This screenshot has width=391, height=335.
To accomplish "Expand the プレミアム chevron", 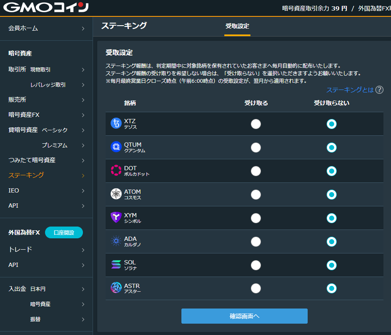I will tap(83, 145).
